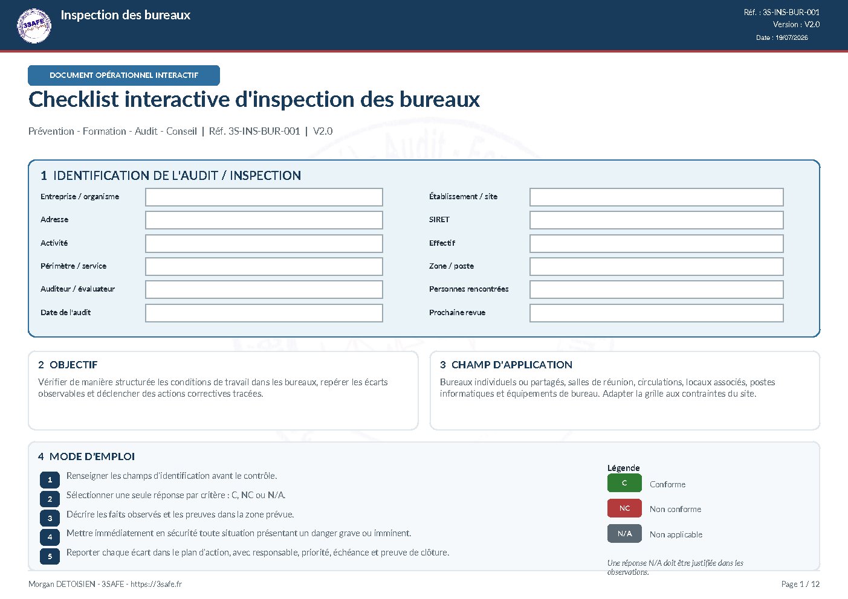The width and height of the screenshot is (848, 599).
Task: Click 'Page 1 / 12' in footer
Action: pos(800,584)
